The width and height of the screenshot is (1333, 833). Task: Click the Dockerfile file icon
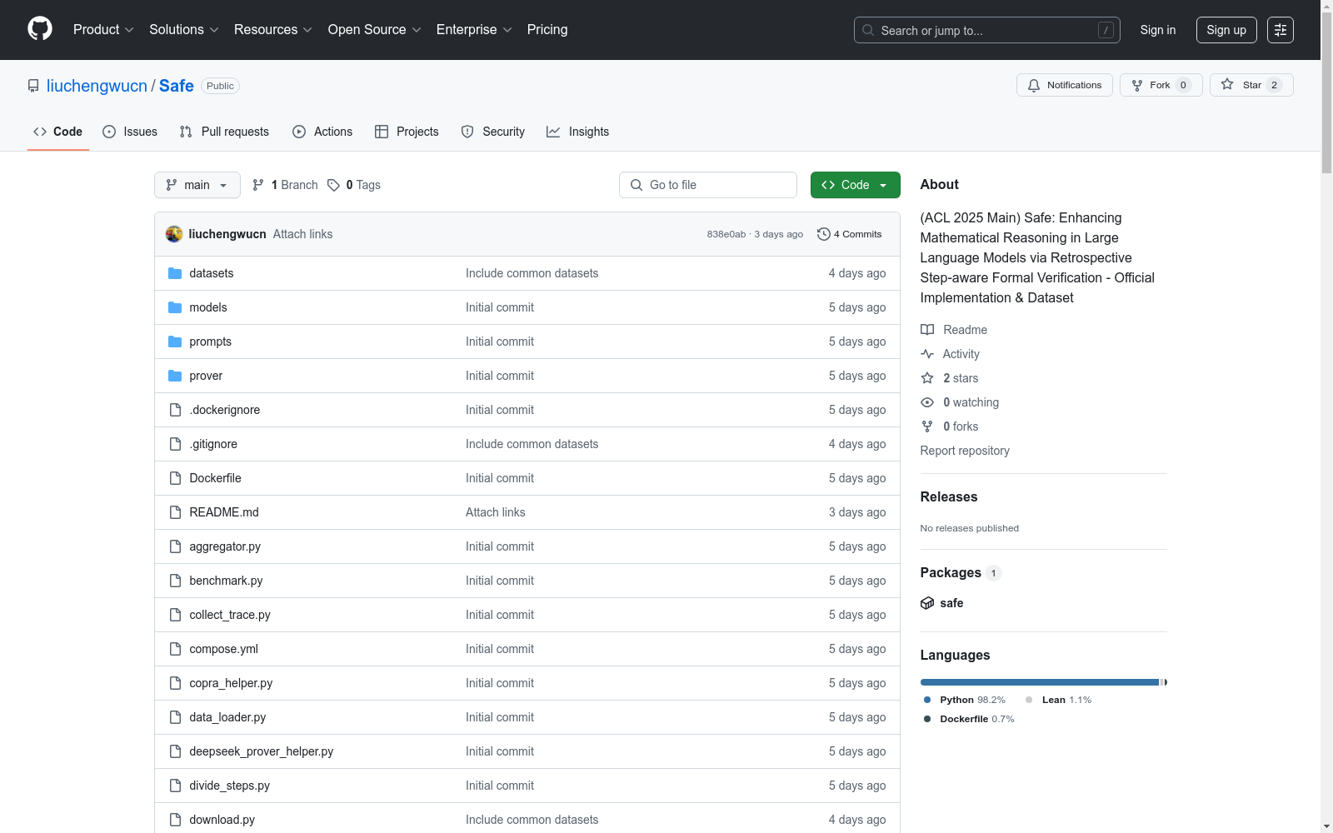(x=175, y=478)
